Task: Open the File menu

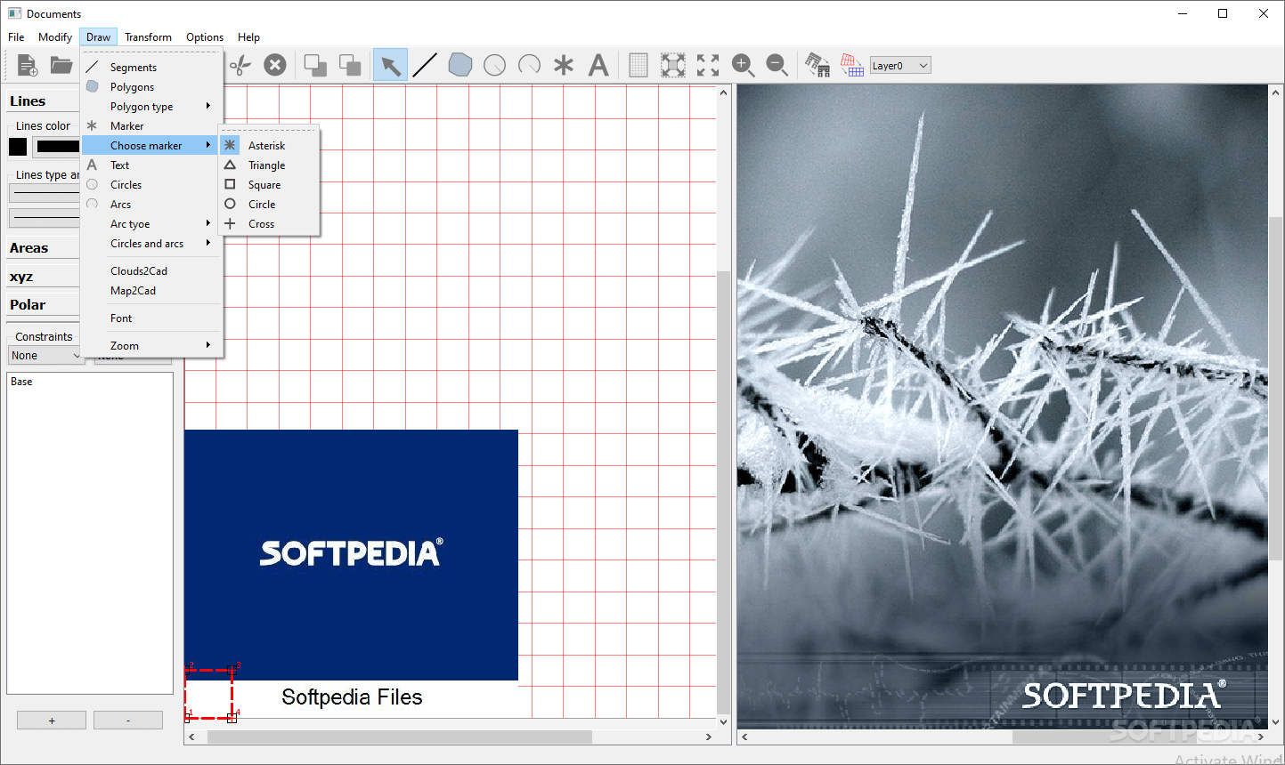Action: click(x=16, y=37)
